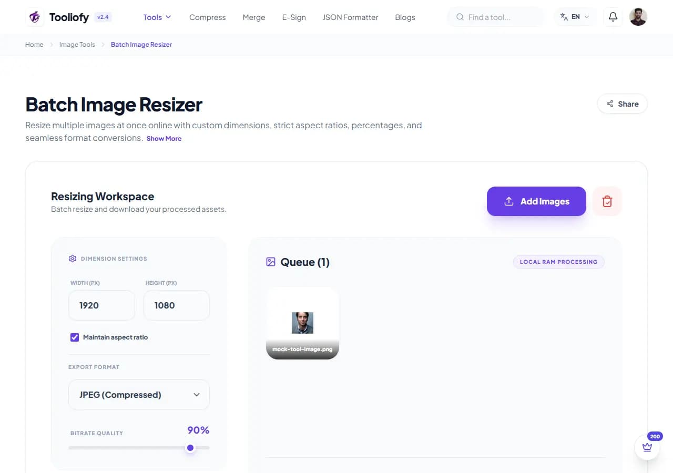Click the crown rewards badge
673x473 pixels.
[x=647, y=447]
